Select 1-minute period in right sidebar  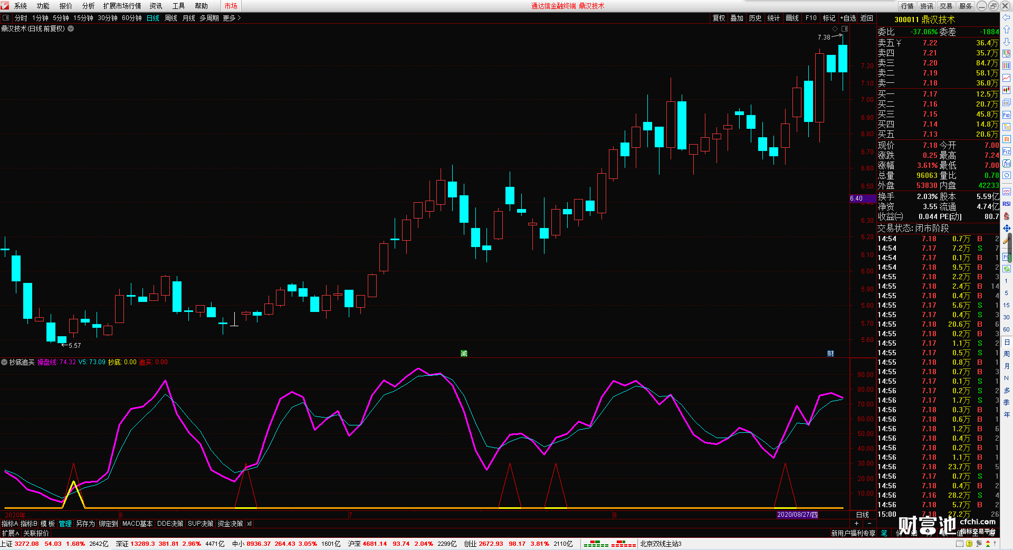(x=1007, y=281)
